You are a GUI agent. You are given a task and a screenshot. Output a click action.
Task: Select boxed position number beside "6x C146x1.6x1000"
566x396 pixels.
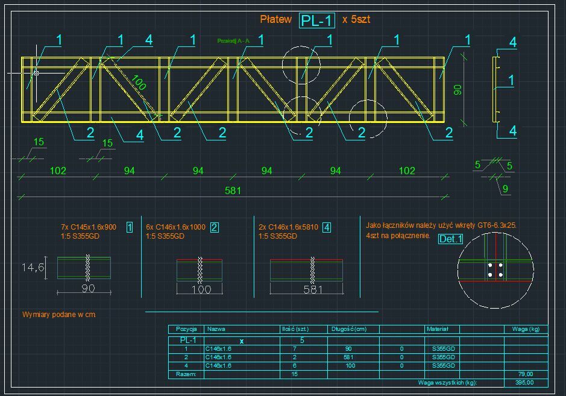coord(215,227)
